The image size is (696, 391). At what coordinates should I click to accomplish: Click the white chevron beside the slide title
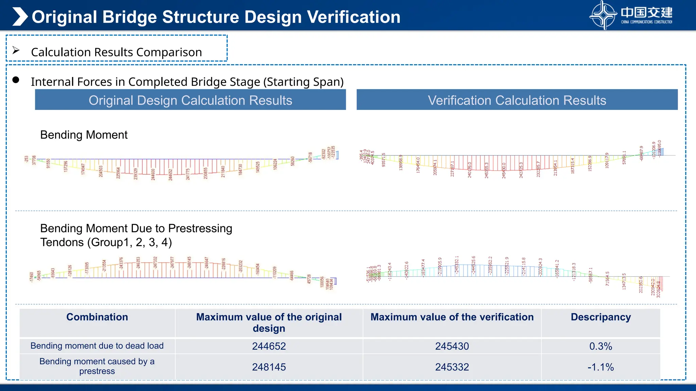pos(20,17)
